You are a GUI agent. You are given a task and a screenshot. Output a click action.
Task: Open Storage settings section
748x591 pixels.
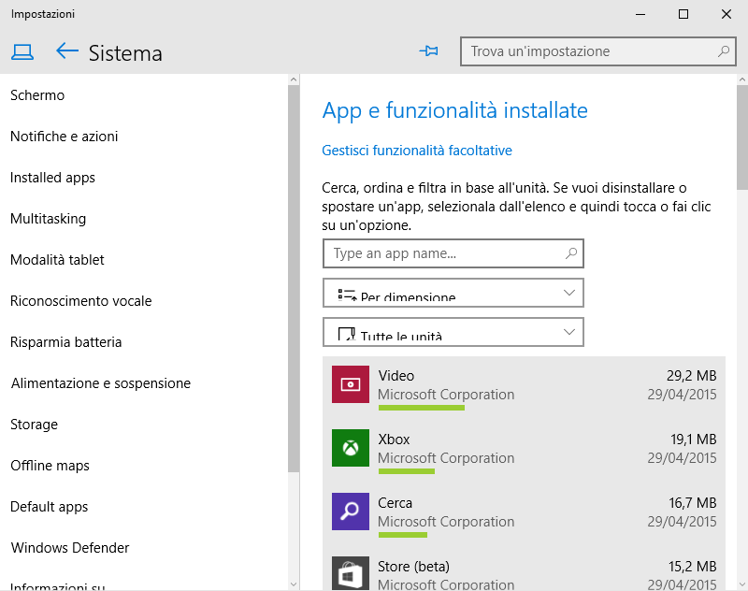tap(34, 425)
